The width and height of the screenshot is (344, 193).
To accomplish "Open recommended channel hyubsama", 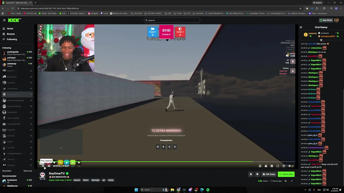I will pyautogui.click(x=17, y=181).
